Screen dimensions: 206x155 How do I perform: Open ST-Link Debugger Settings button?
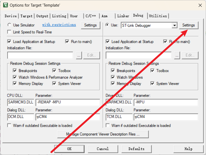(x=189, y=25)
